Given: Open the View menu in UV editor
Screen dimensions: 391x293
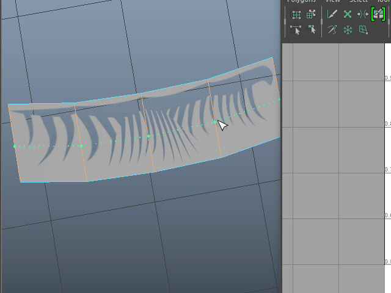Looking at the screenshot, I should [x=332, y=2].
